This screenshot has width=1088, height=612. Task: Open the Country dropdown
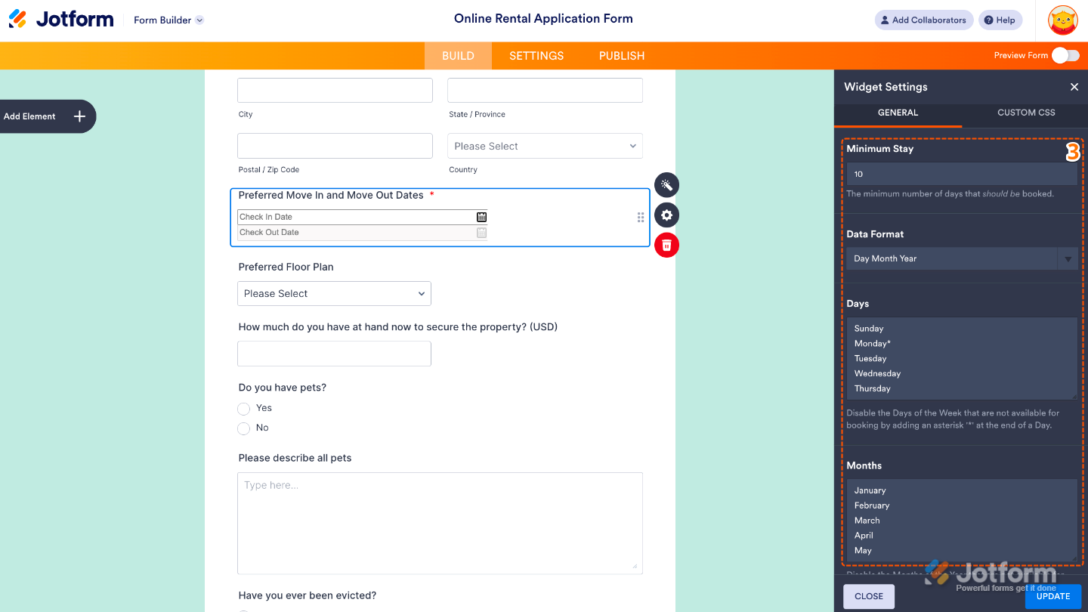(545, 146)
